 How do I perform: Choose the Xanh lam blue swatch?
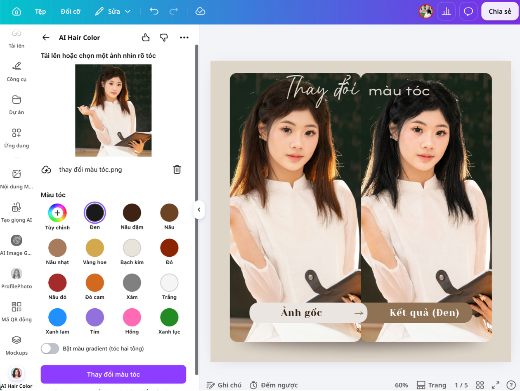pos(57,317)
